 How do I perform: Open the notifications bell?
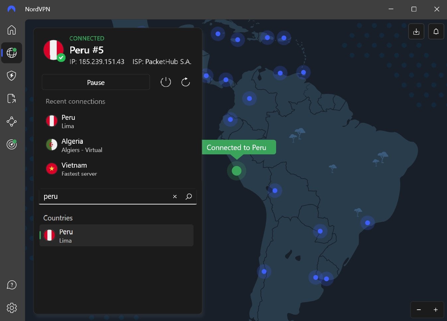coord(436,31)
